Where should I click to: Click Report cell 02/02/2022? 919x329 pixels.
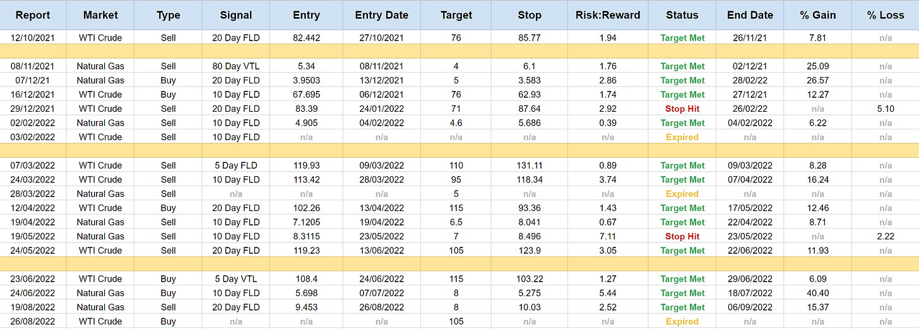[x=32, y=123]
